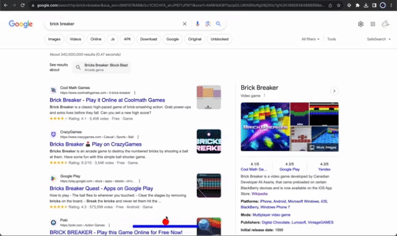
Task: Open the CrazyGames Bricks Breaker thumbnail
Action: pos(209,141)
